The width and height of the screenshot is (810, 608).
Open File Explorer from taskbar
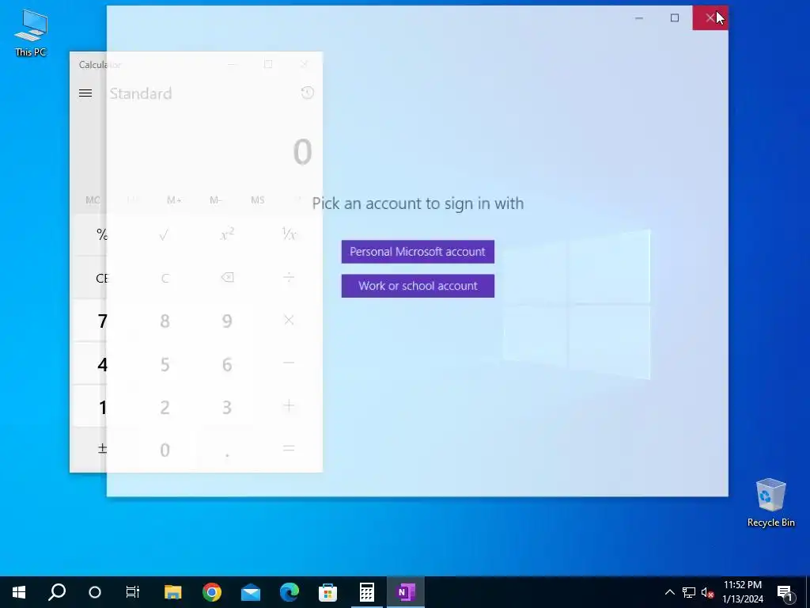tap(173, 592)
